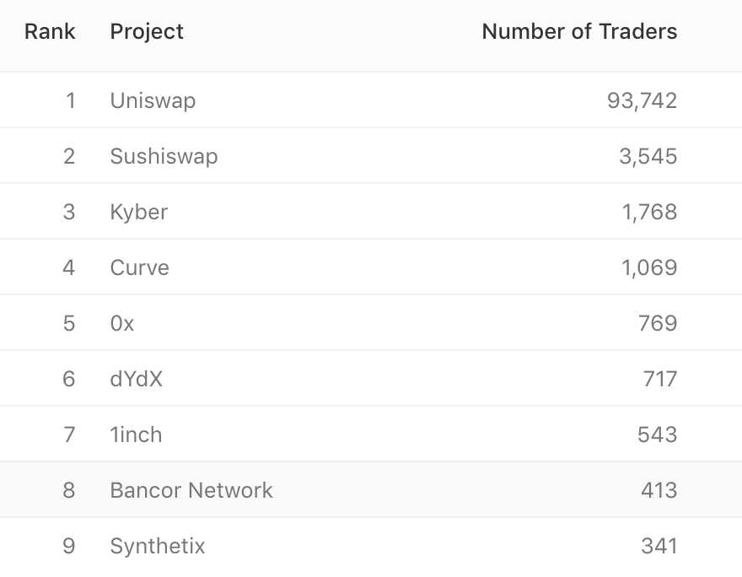Open the Sushiswap project entry

(164, 156)
